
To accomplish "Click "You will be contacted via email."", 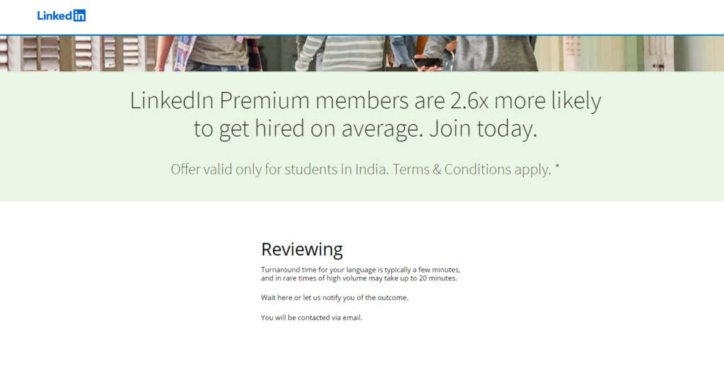I will pos(311,318).
